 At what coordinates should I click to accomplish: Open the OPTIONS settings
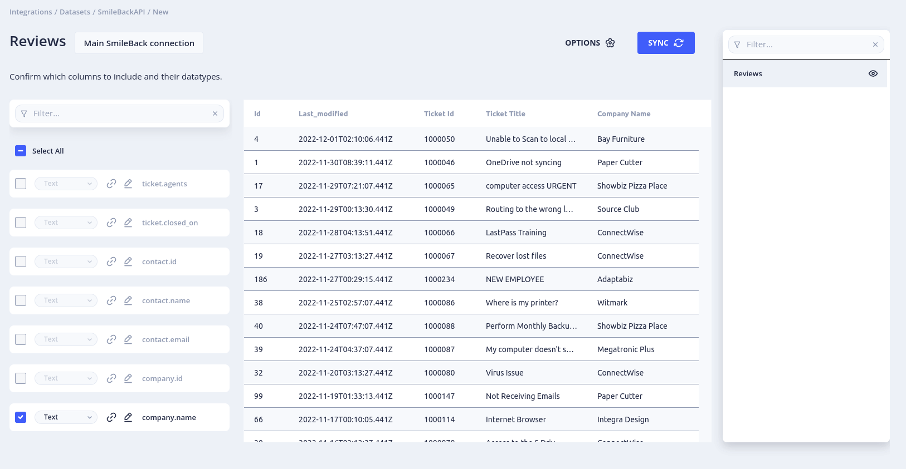(x=590, y=43)
